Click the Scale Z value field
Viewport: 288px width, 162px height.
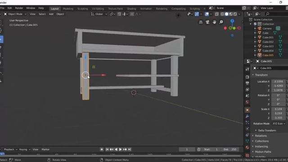pyautogui.click(x=278, y=118)
